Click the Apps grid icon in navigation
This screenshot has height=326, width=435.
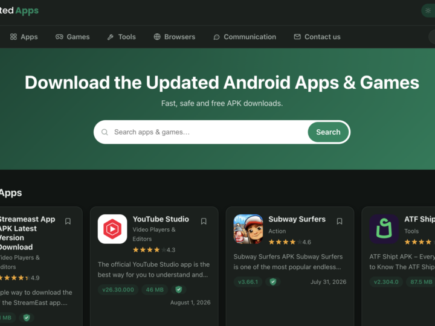(x=13, y=37)
